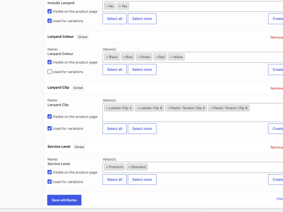Remove the Black colour tag
The height and width of the screenshot is (212, 283).
(x=107, y=57)
